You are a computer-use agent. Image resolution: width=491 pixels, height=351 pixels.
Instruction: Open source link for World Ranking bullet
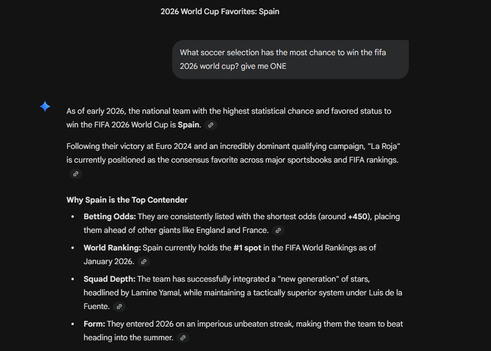(x=144, y=262)
